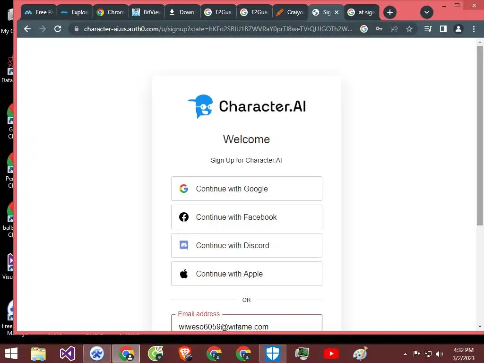Click the page vertical scrollbar
The width and height of the screenshot is (484, 363).
click(x=480, y=136)
